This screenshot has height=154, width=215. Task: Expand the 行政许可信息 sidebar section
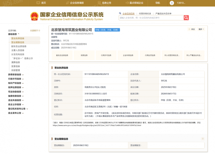click(16, 79)
